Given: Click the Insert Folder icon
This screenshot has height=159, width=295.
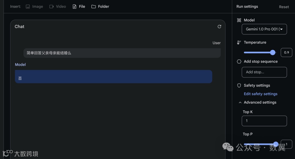Looking at the screenshot, I should [94, 7].
